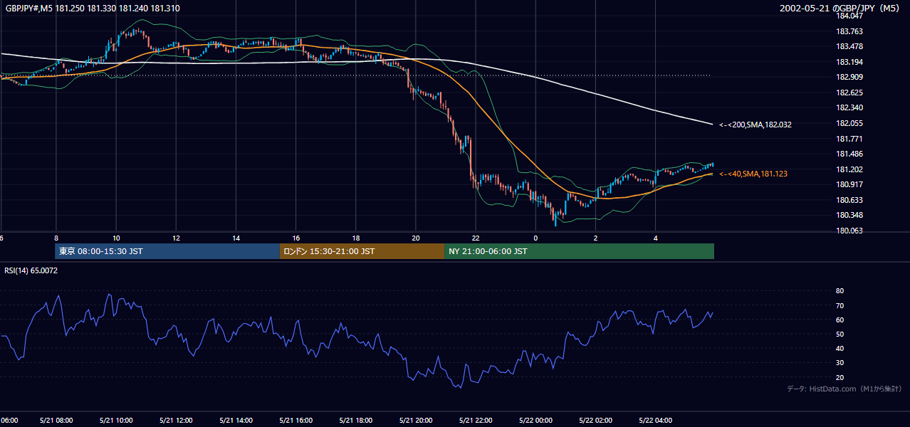910x427 pixels.
Task: Click the RSI scale level 80
Action: click(840, 291)
